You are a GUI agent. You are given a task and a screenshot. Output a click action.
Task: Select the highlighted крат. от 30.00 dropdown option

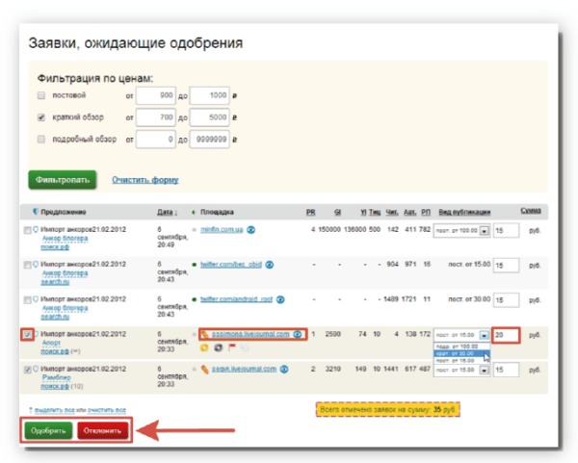[461, 353]
